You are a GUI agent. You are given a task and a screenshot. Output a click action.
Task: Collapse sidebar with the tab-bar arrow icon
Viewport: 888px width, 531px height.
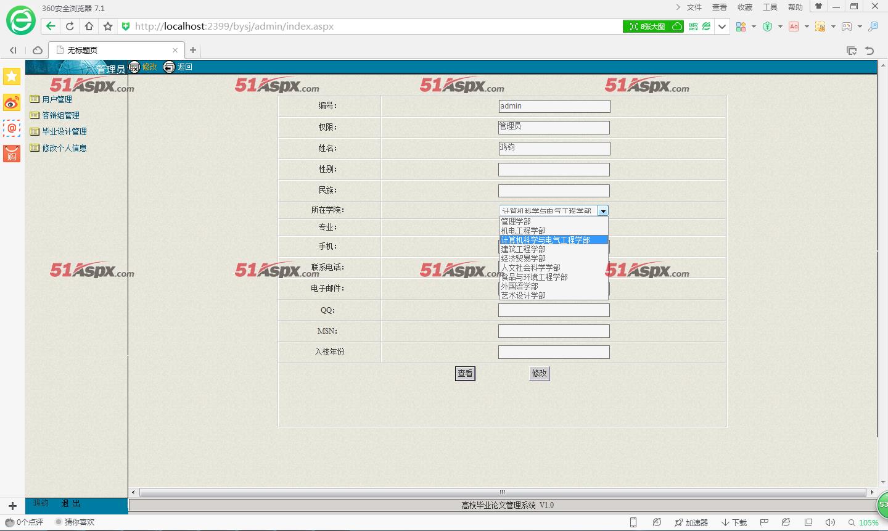(13, 50)
